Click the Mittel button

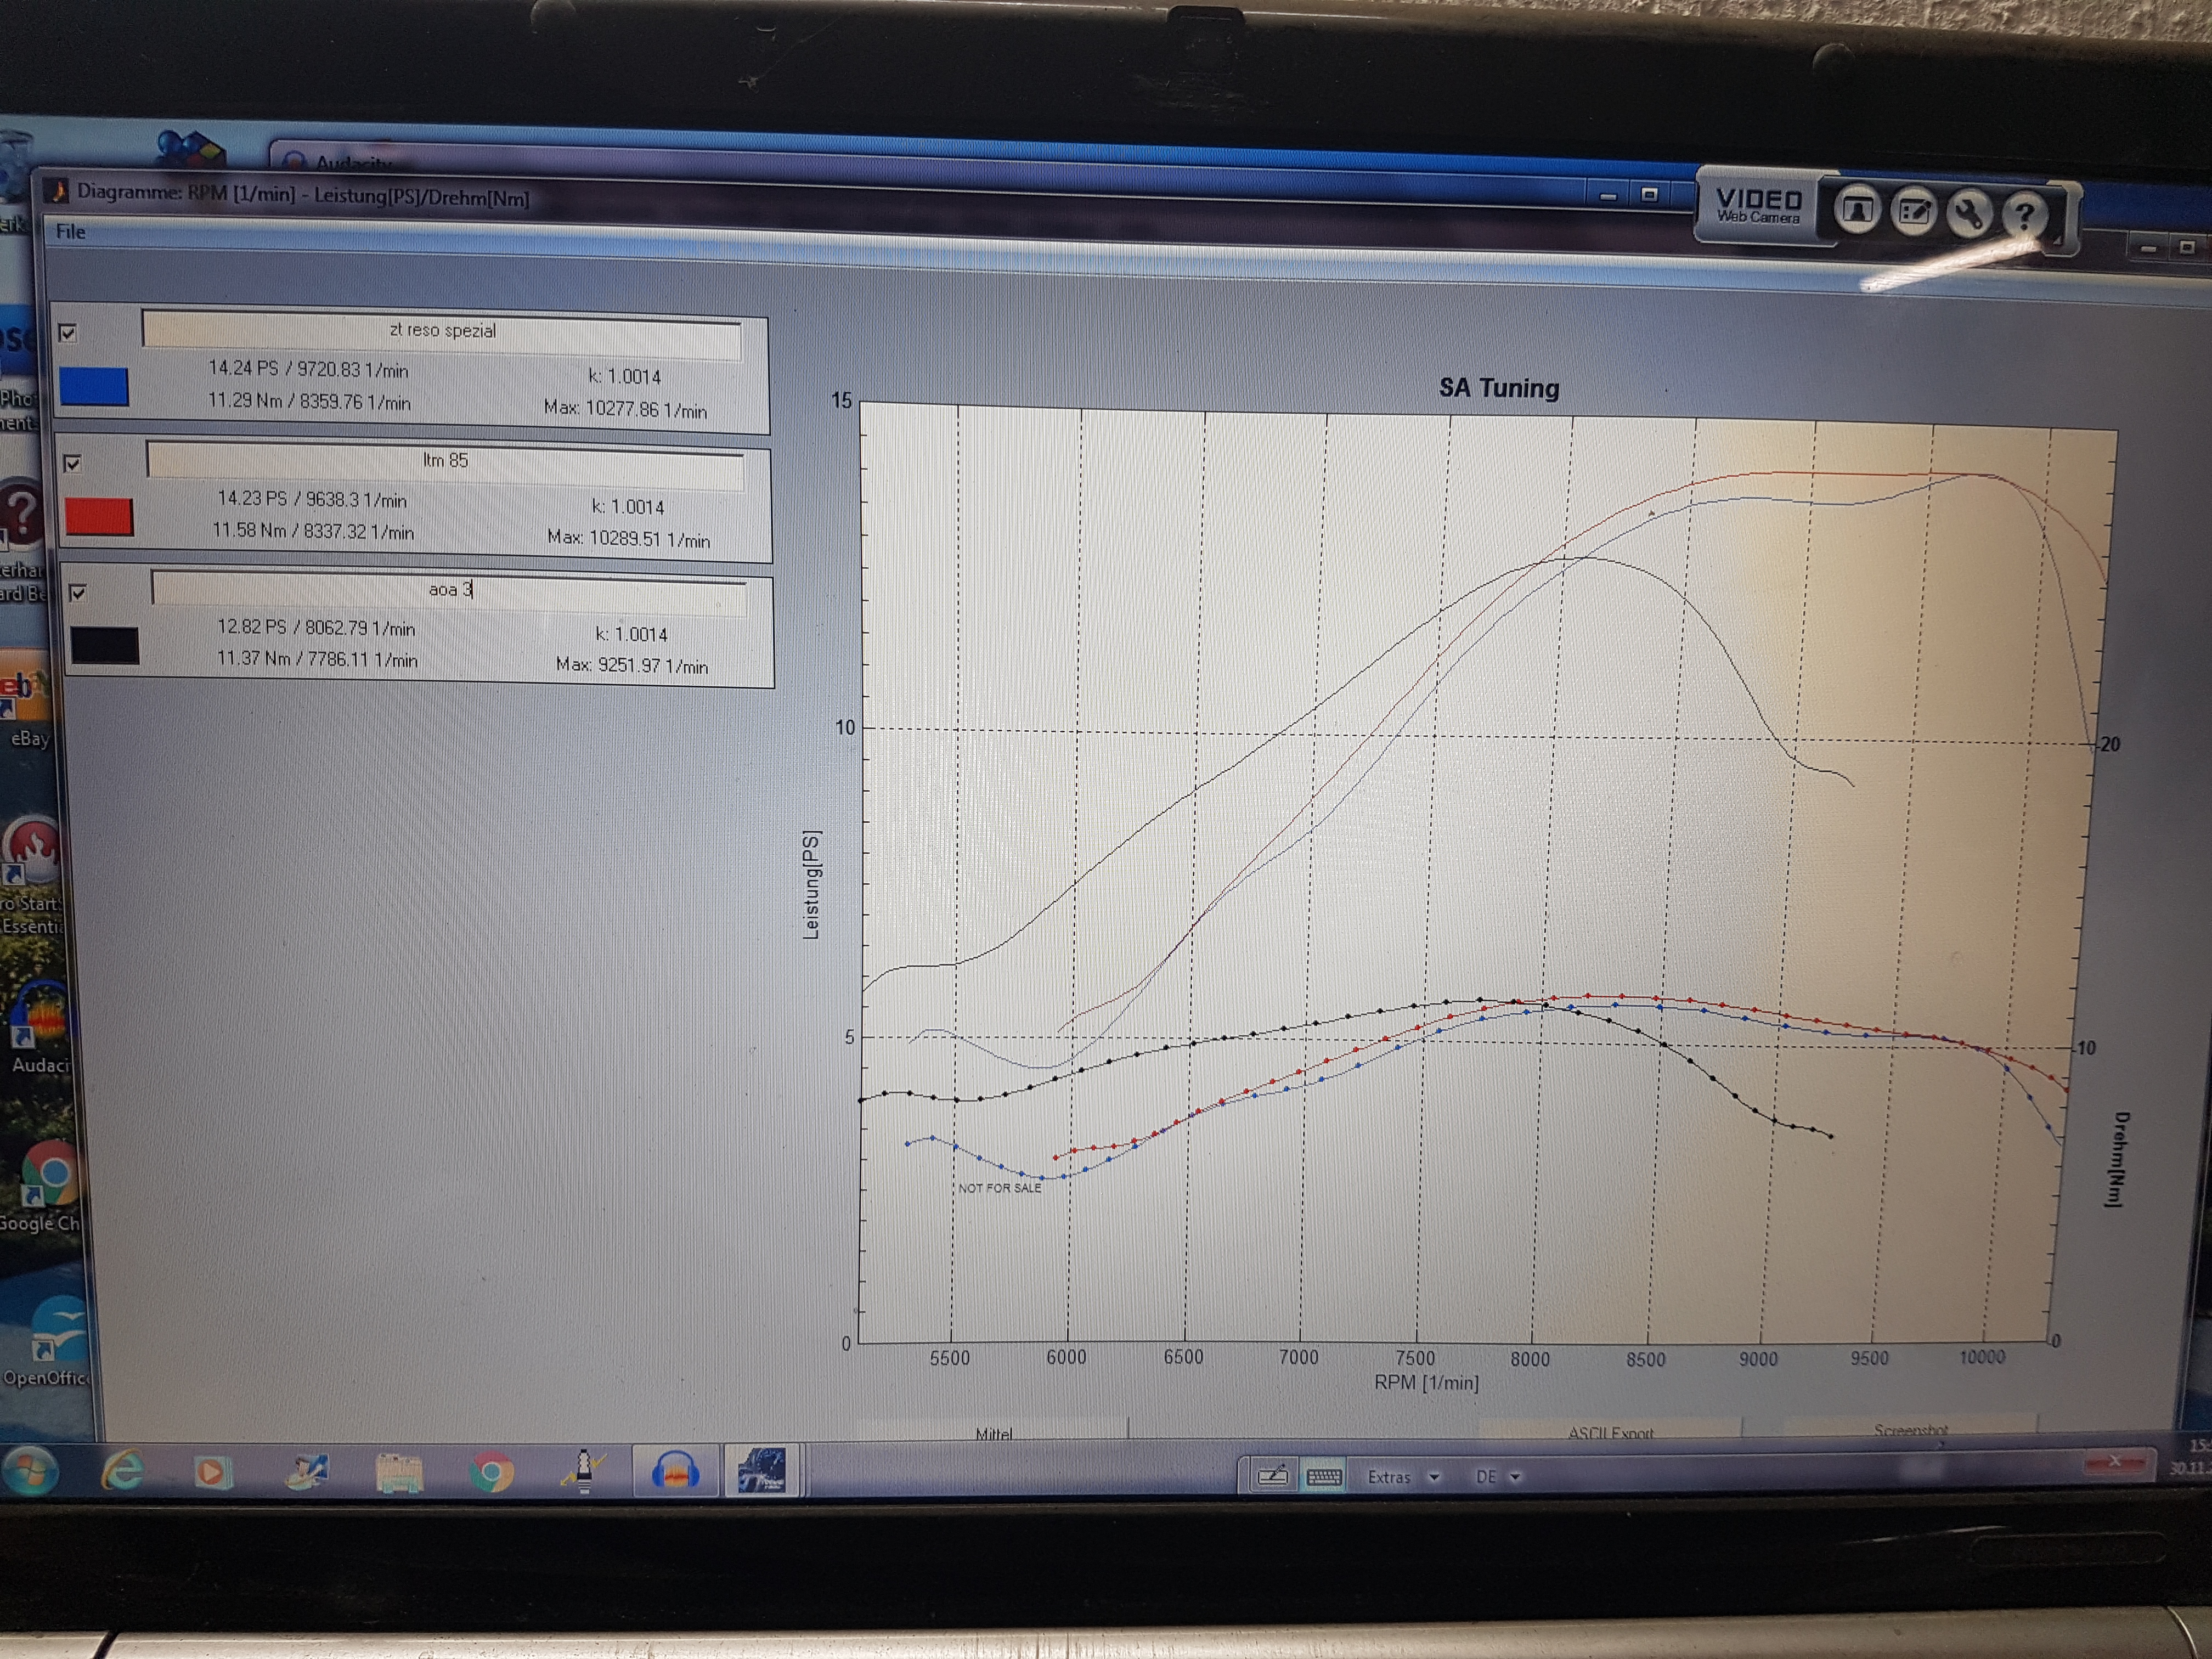pos(993,1432)
